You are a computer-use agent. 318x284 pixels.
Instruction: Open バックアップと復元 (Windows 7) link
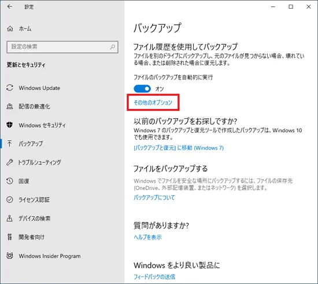pos(179,148)
